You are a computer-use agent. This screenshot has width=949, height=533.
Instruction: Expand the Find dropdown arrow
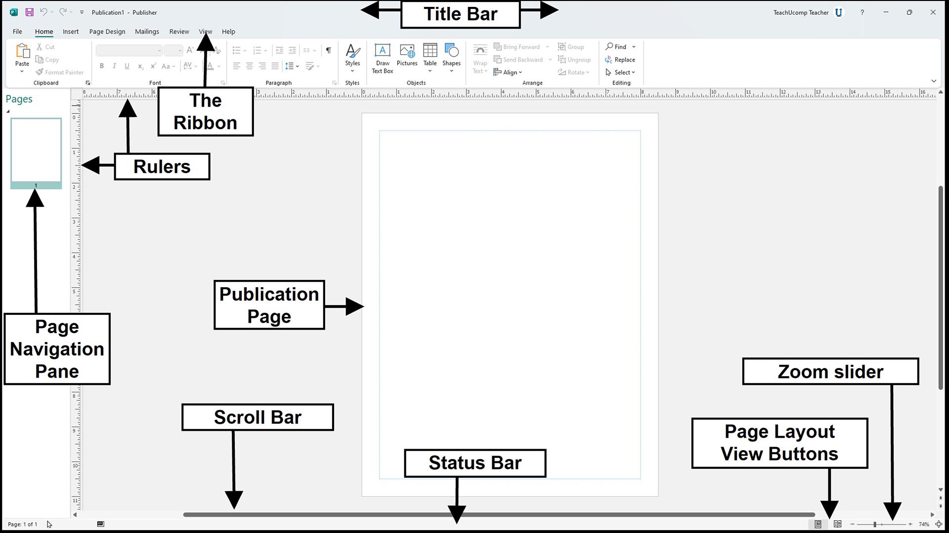click(634, 47)
